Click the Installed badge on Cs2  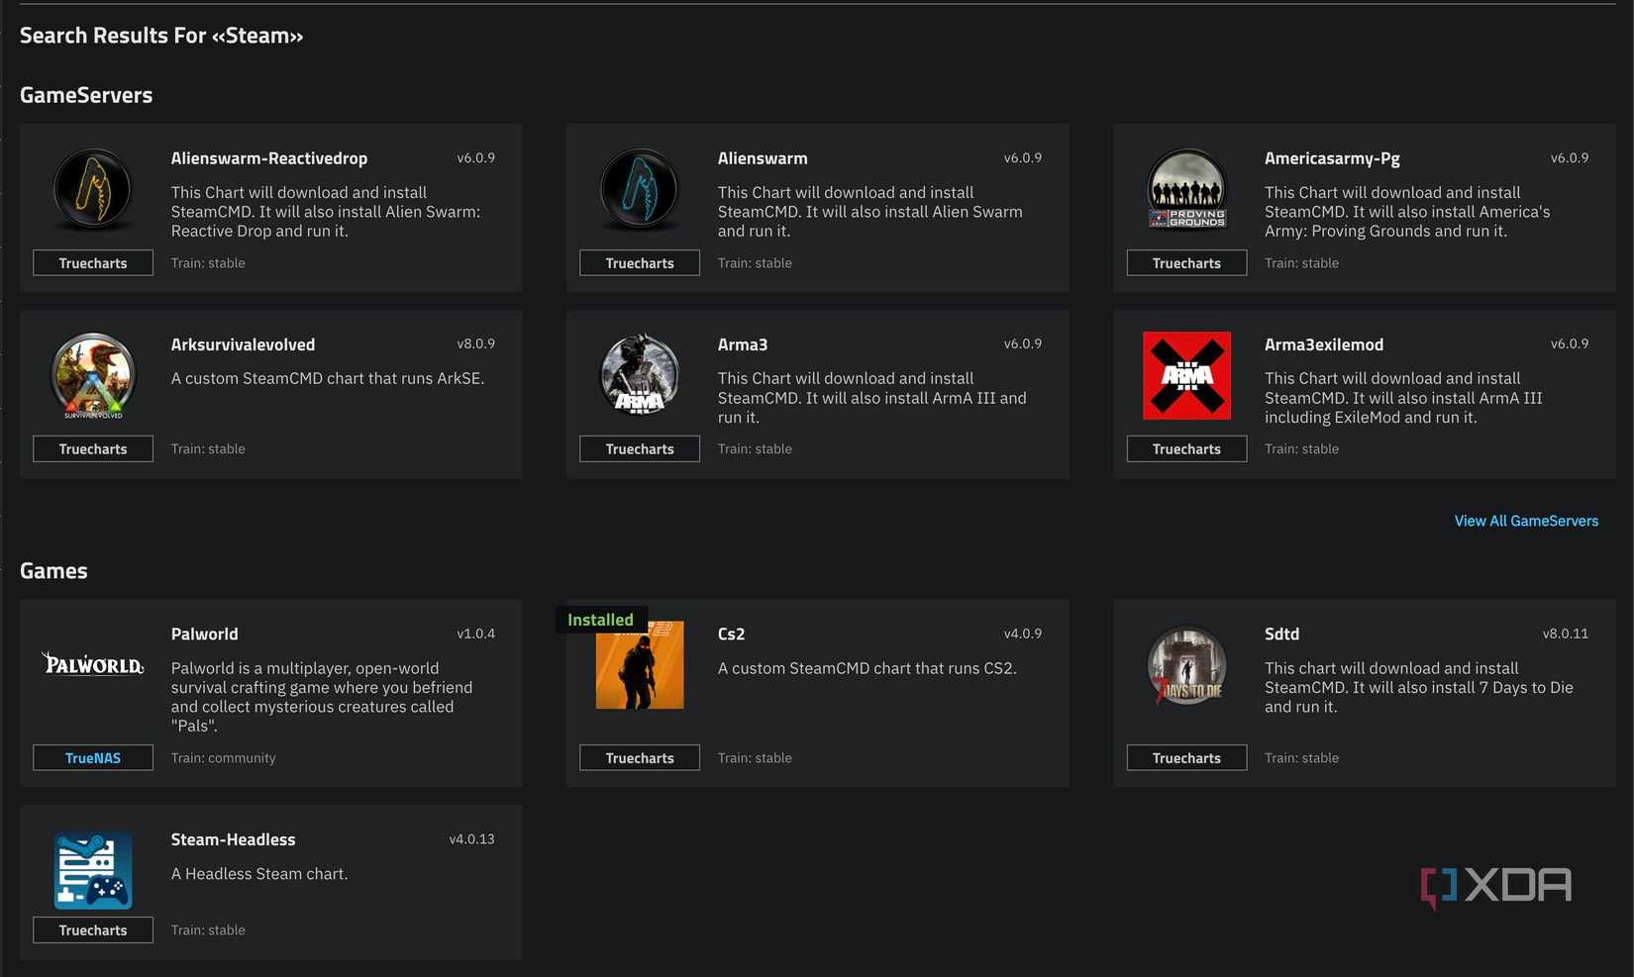[600, 620]
